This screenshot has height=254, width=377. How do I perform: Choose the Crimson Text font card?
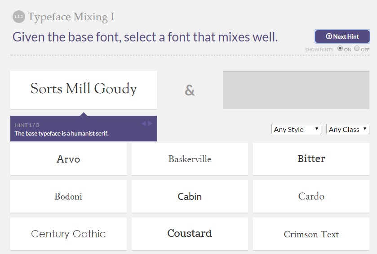311,234
